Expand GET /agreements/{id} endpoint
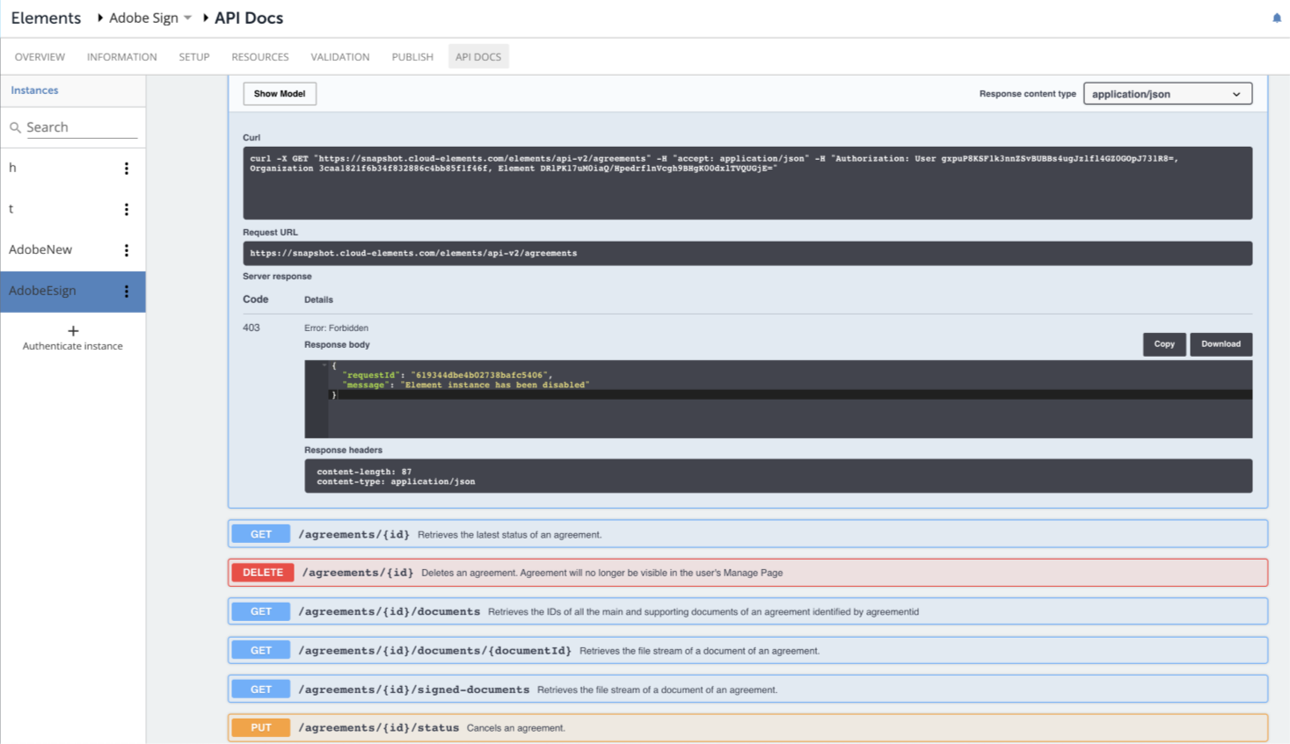 coord(747,534)
